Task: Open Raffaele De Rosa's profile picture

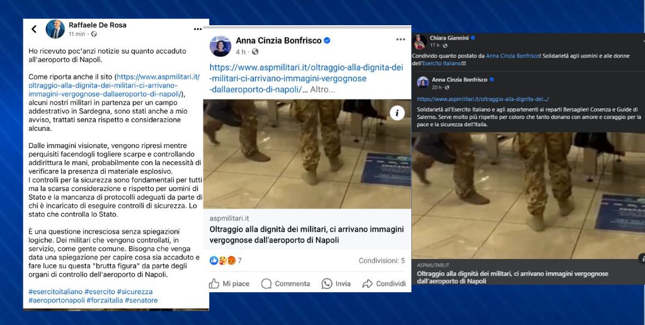Action: 55,29
